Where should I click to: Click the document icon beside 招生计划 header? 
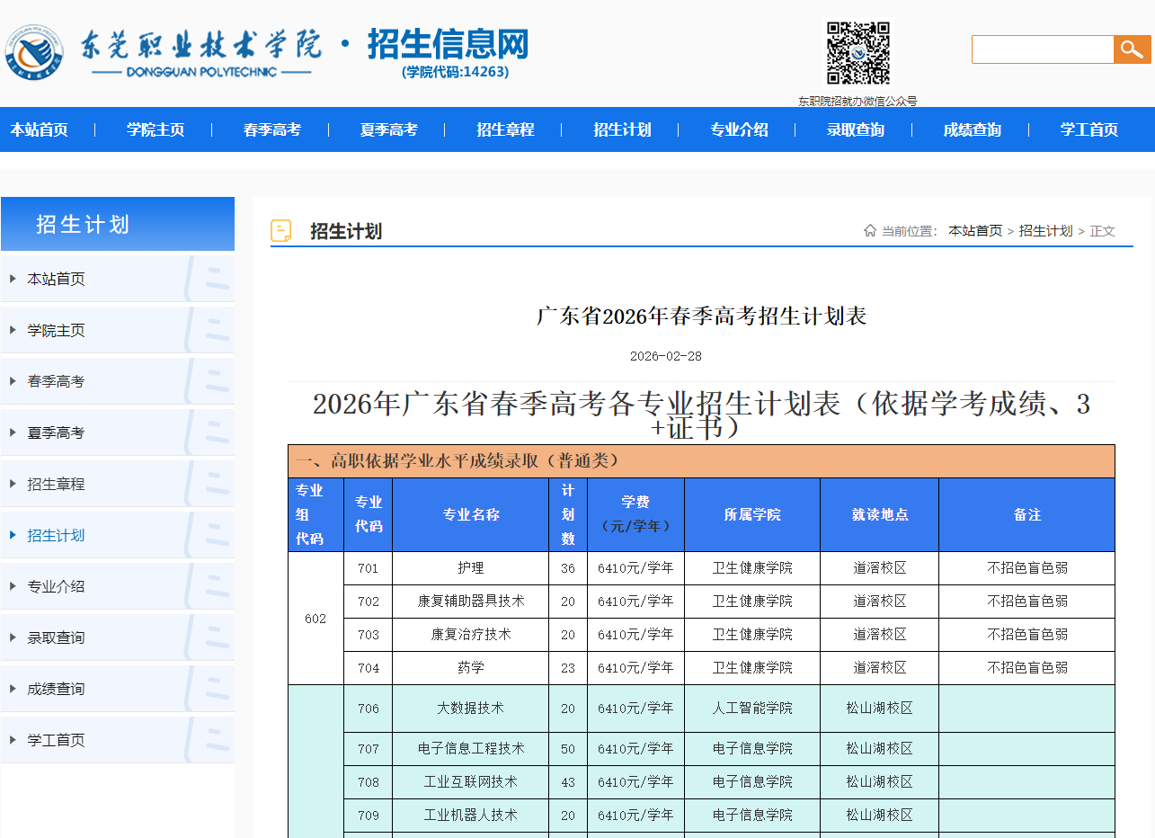(282, 230)
